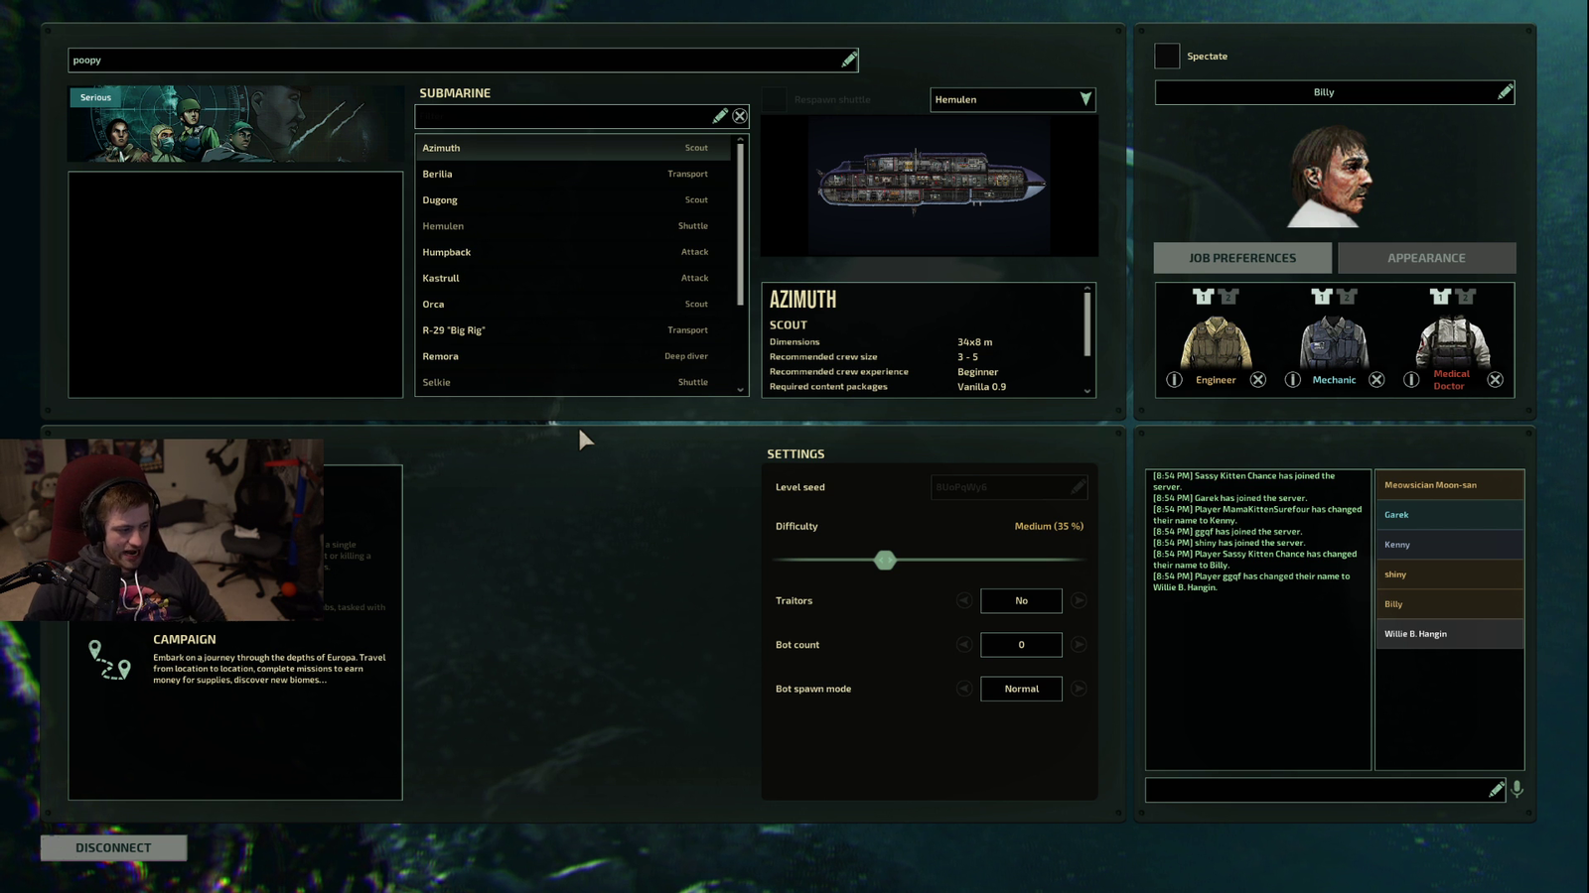This screenshot has height=893, width=1589.
Task: Select the Hemulen shuttle in list
Action: click(573, 226)
